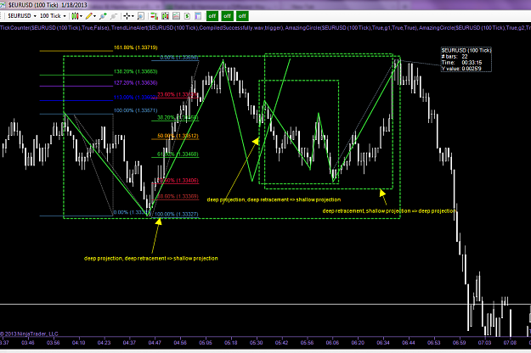The image size is (531, 353).
Task: Toggle the leftmost green off button
Action: [x=212, y=16]
